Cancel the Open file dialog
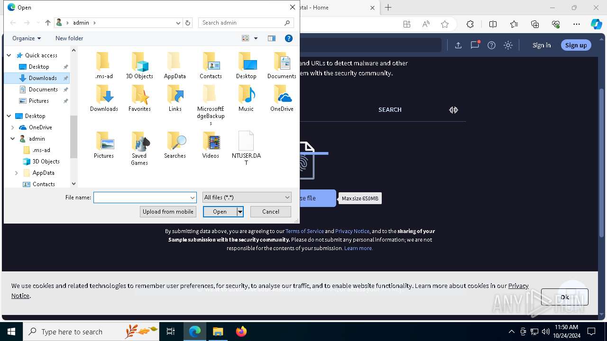Image resolution: width=607 pixels, height=341 pixels. (x=271, y=212)
